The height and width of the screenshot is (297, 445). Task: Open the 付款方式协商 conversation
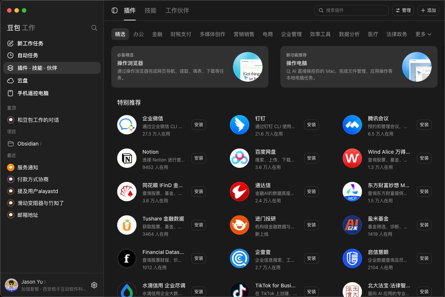tap(52, 179)
